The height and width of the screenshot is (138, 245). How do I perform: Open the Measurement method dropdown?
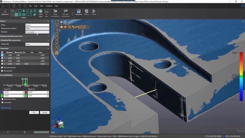(x=37, y=28)
